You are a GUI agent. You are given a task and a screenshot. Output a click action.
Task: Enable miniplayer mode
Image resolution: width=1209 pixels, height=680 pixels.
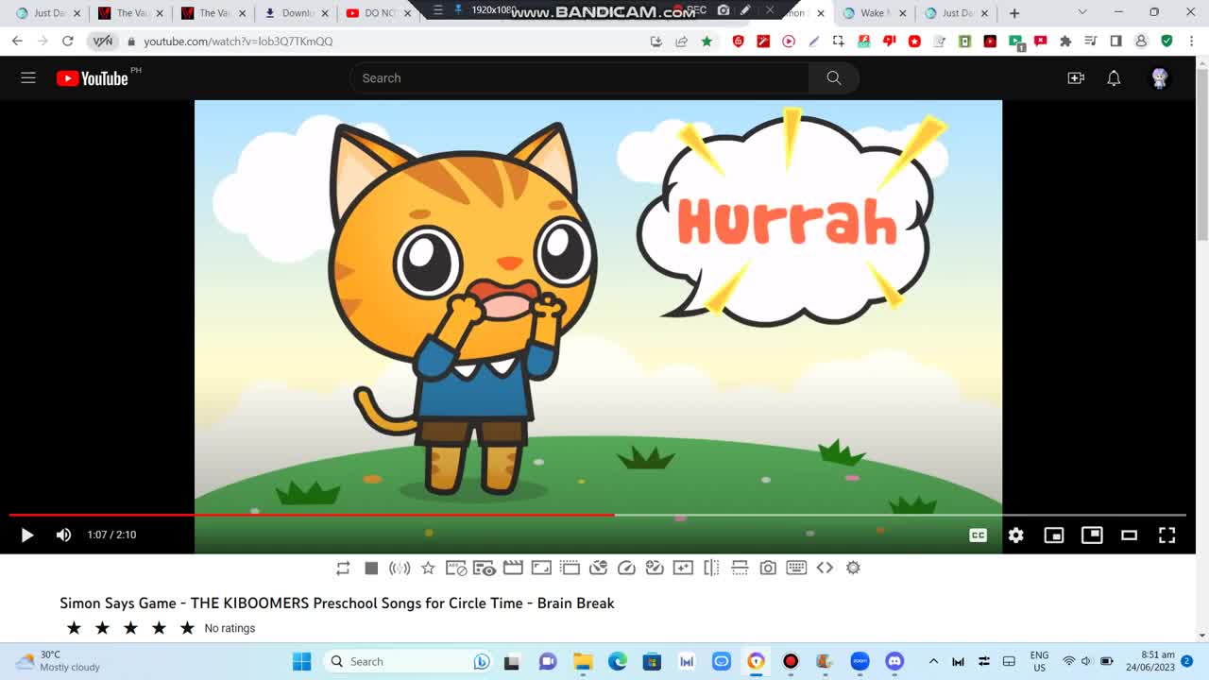1053,535
